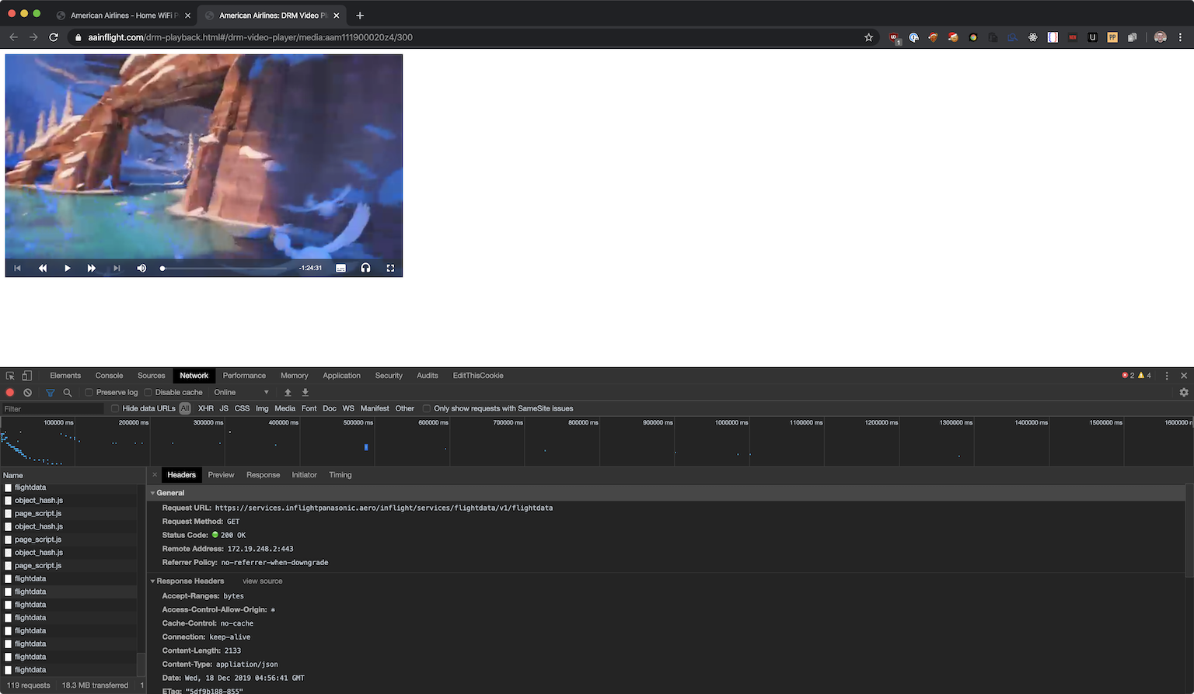Image resolution: width=1194 pixels, height=694 pixels.
Task: Collapse the Response Headers section
Action: point(153,581)
